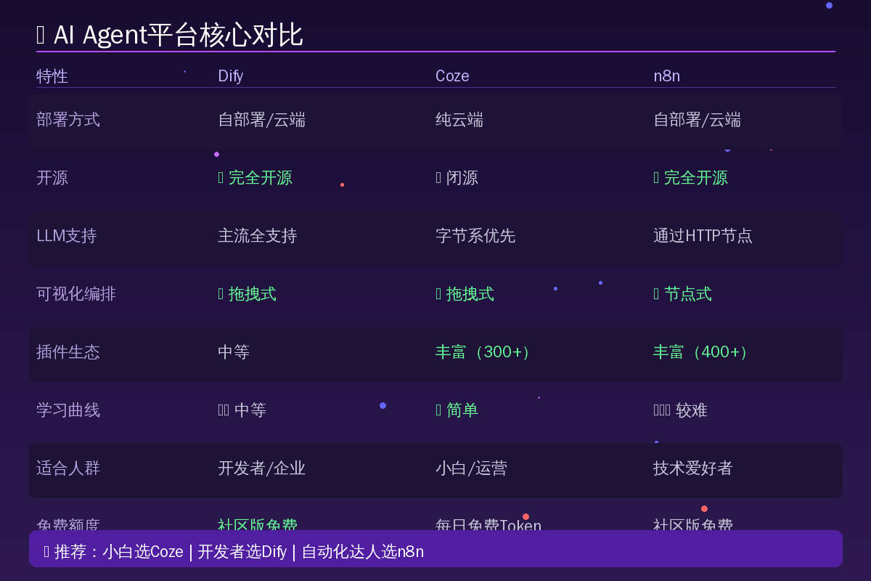This screenshot has height=581, width=871.
Task: Click the "LLM支持" row label
Action: tap(66, 235)
